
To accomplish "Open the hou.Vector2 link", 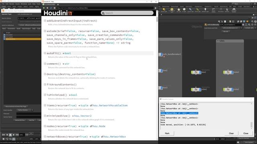I will 83,116.
